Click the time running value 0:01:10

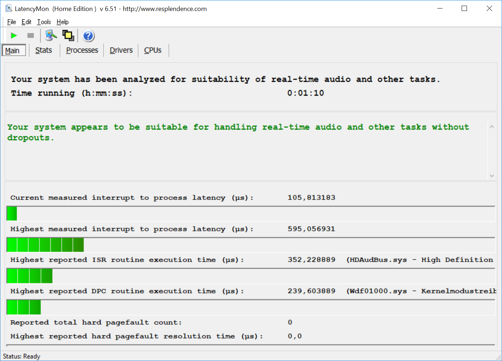pyautogui.click(x=306, y=93)
